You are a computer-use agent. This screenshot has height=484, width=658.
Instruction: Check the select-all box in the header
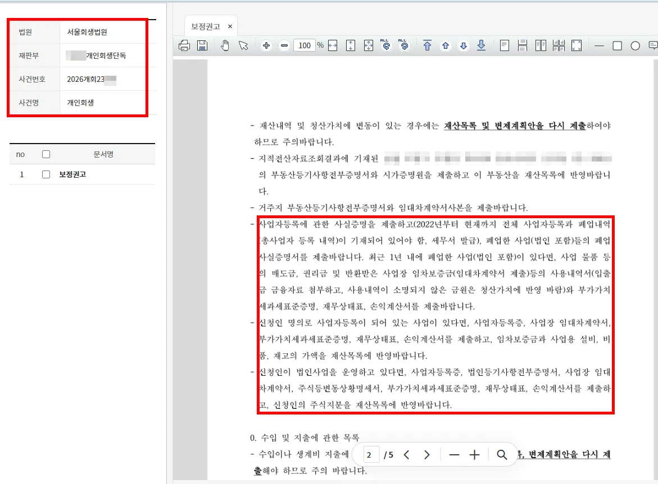[46, 154]
